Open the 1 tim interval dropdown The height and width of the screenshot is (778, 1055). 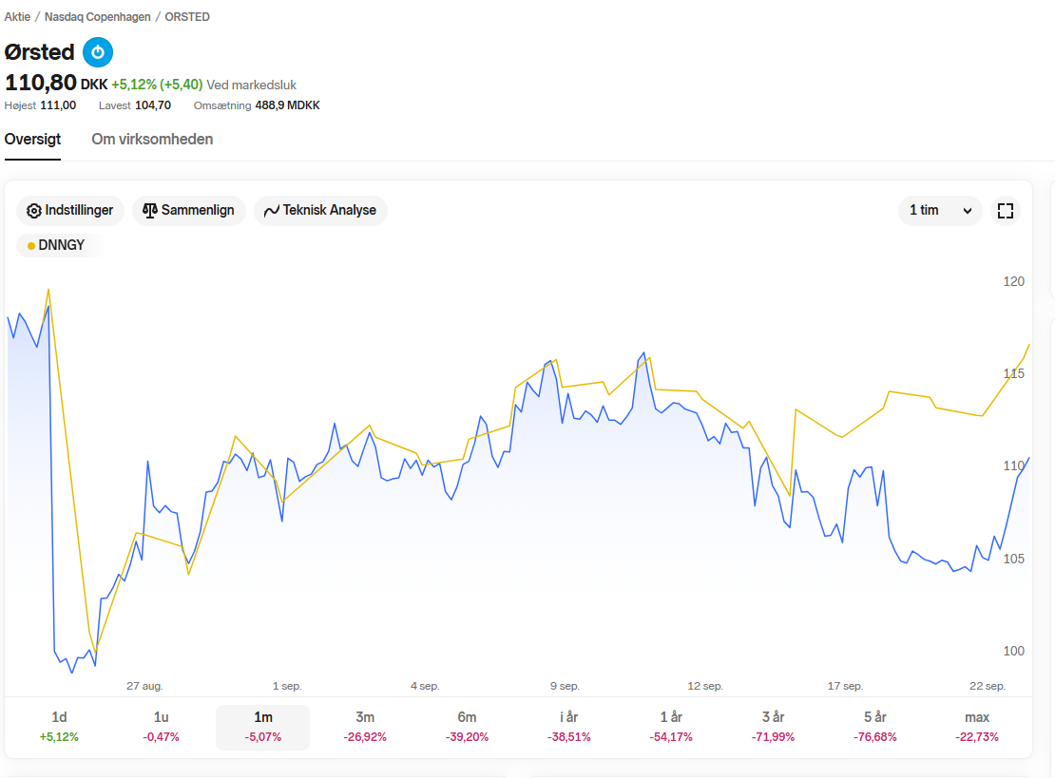pos(940,211)
